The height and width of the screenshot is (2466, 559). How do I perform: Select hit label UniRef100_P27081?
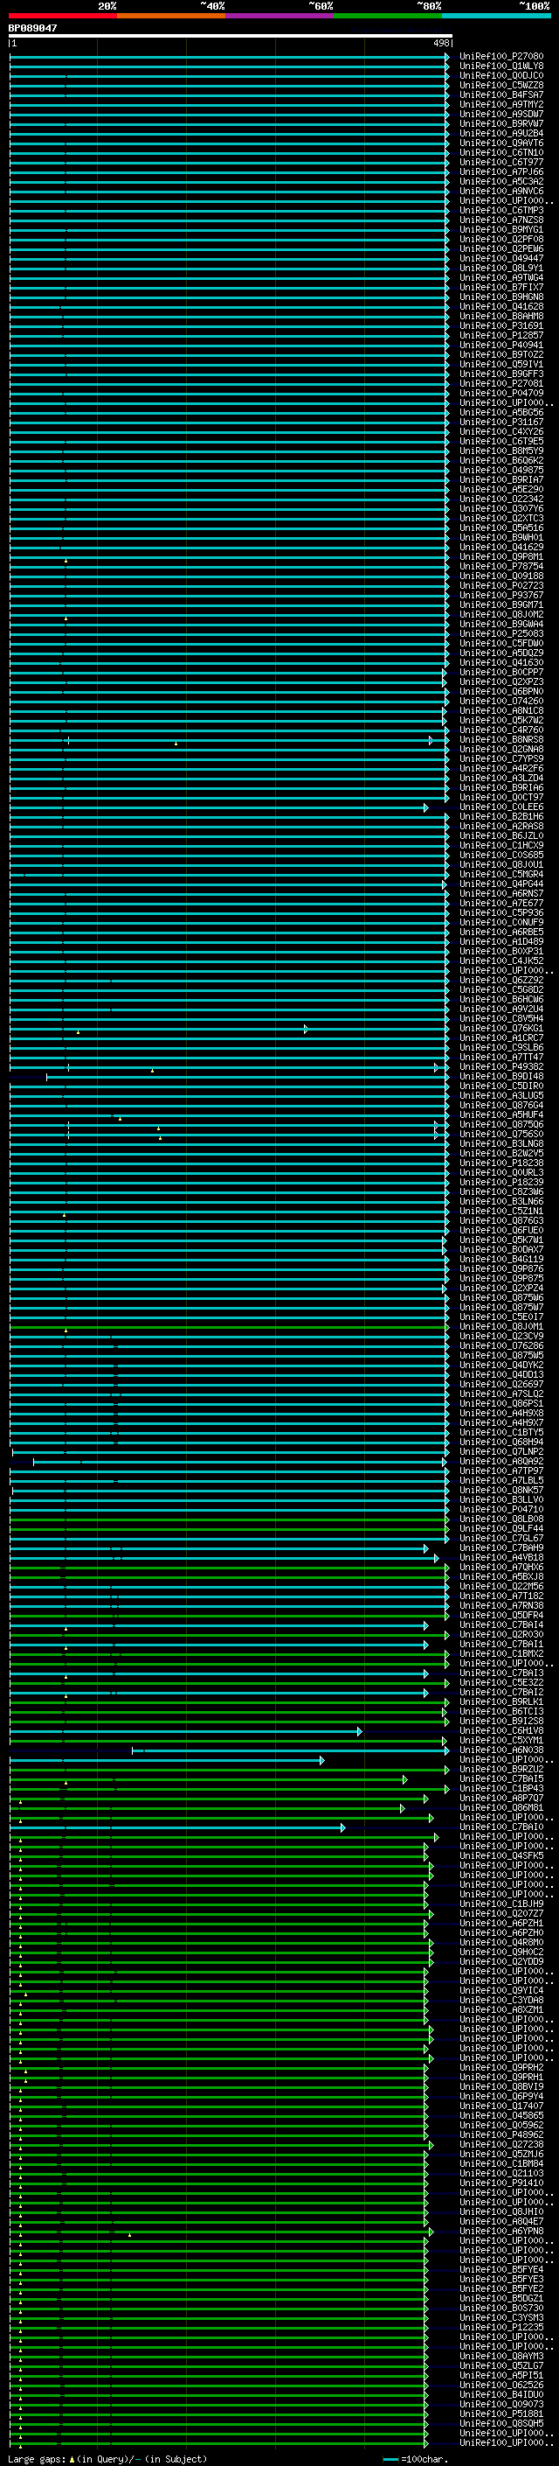pyautogui.click(x=501, y=383)
